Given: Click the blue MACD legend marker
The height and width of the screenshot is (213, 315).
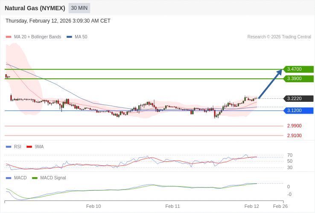Looking at the screenshot, I should pos(9,178).
